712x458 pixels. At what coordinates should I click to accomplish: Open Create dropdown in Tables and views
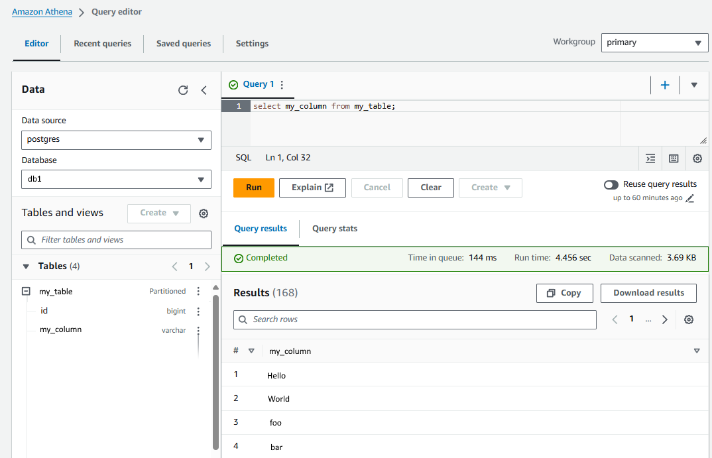[159, 213]
